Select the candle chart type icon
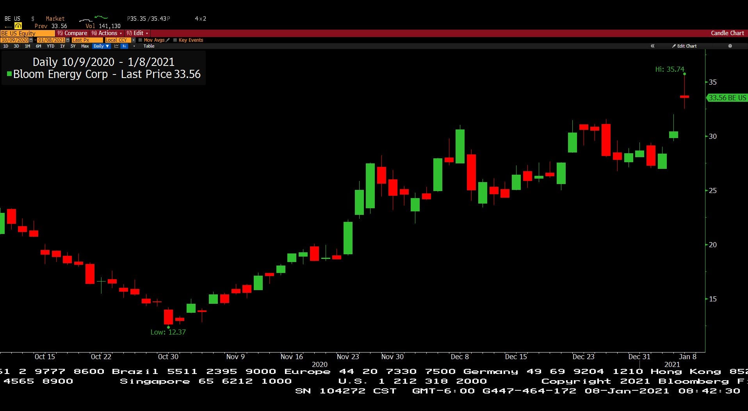This screenshot has width=748, height=411. click(124, 46)
